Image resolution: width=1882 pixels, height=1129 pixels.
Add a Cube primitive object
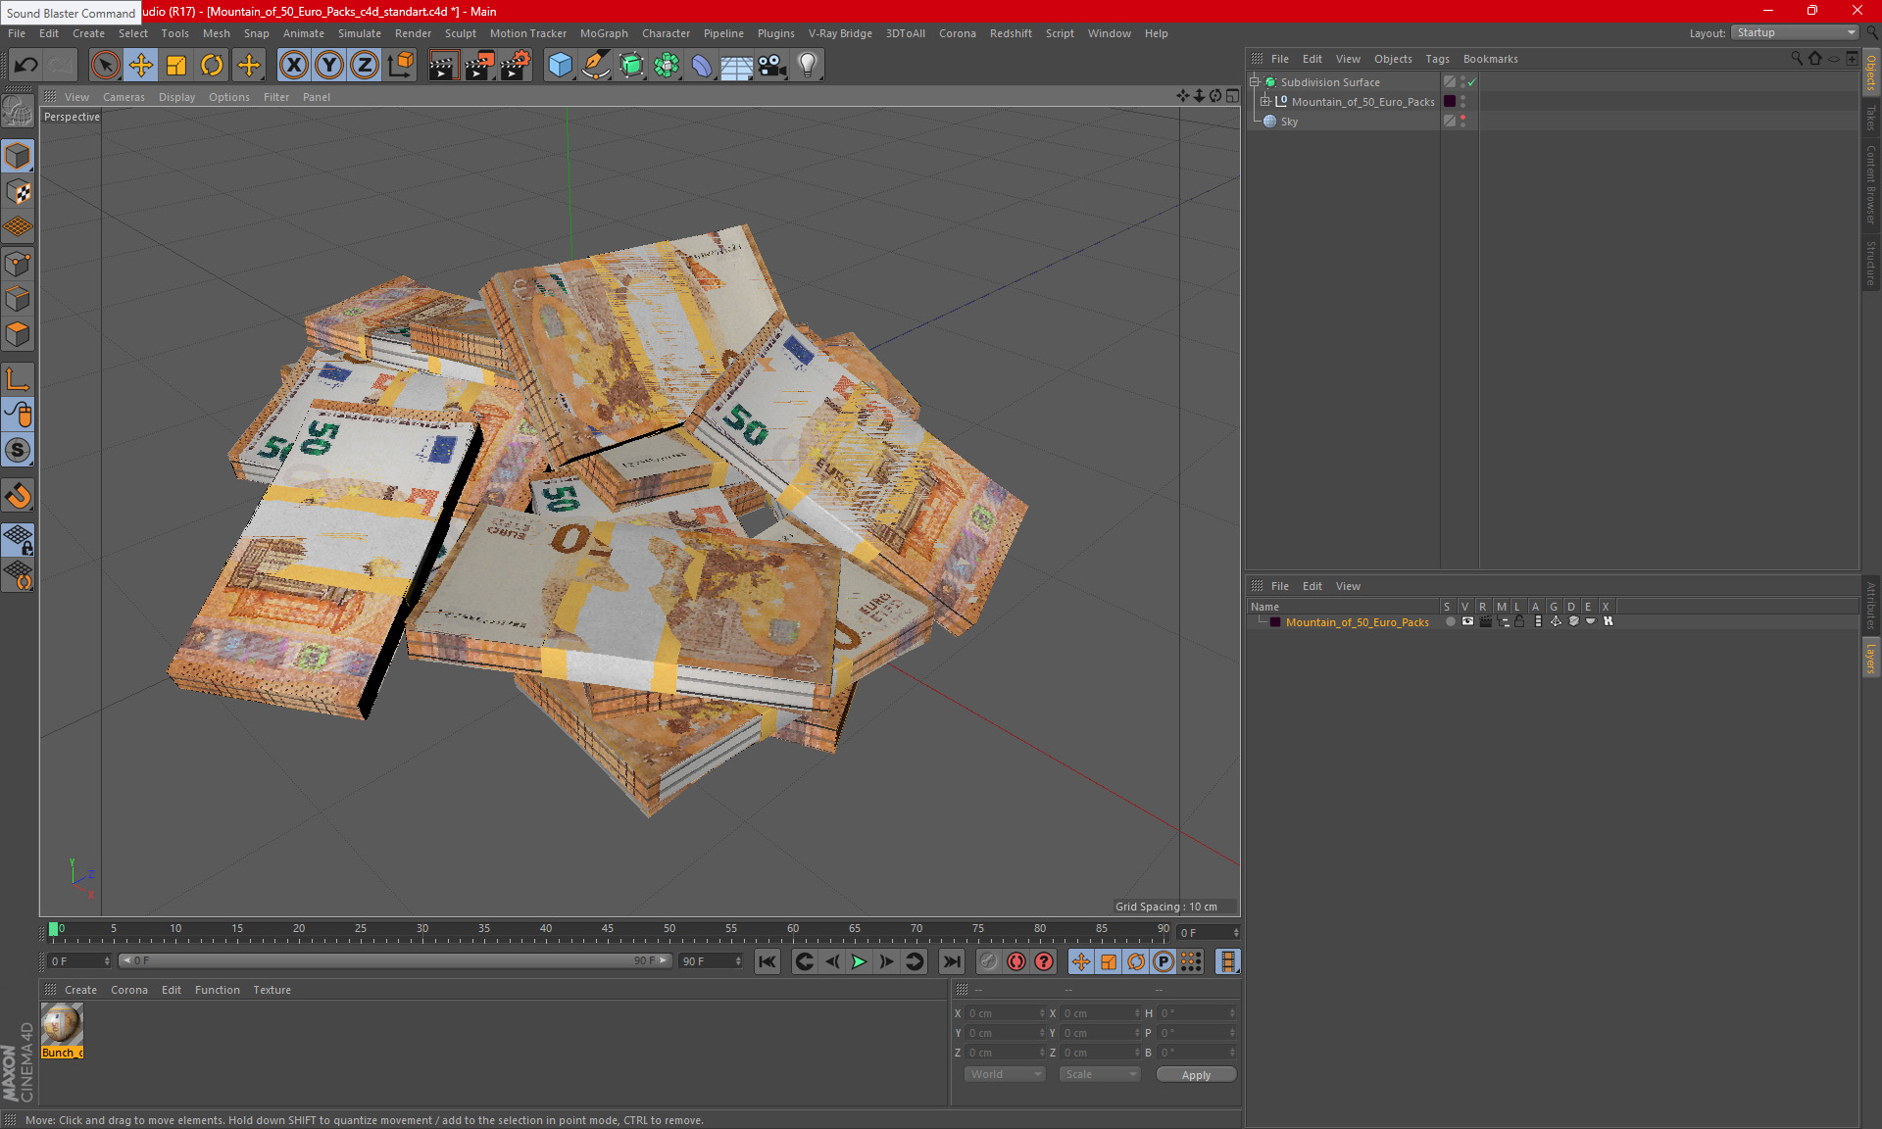(560, 66)
